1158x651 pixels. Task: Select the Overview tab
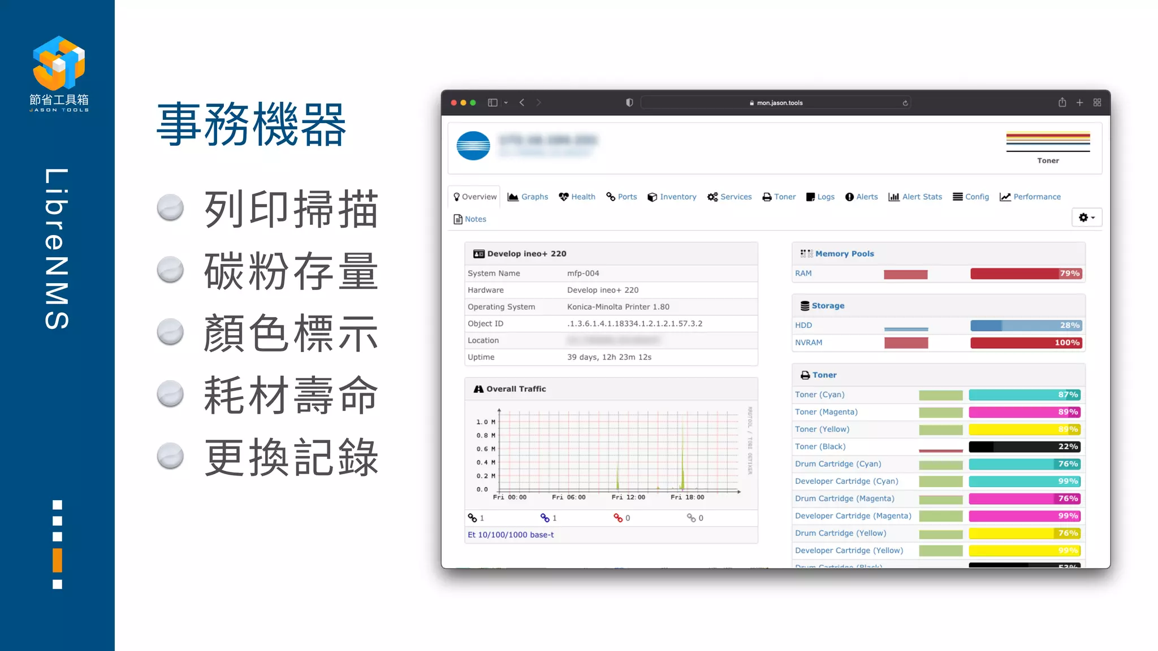click(474, 197)
